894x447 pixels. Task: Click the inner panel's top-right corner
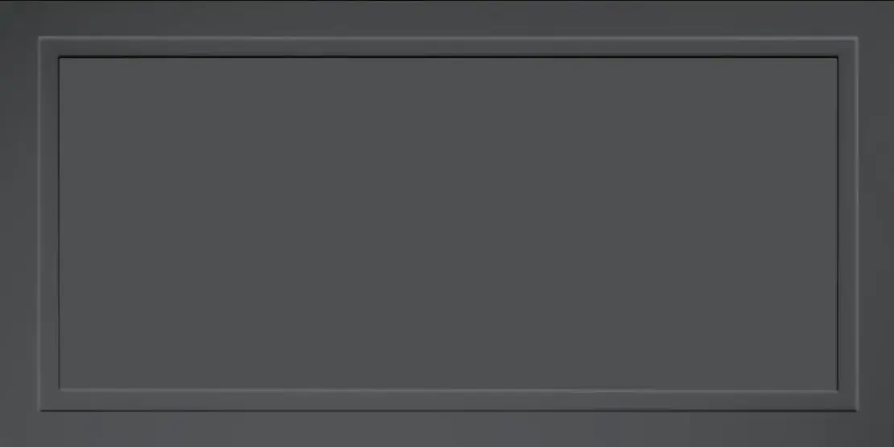pos(837,58)
